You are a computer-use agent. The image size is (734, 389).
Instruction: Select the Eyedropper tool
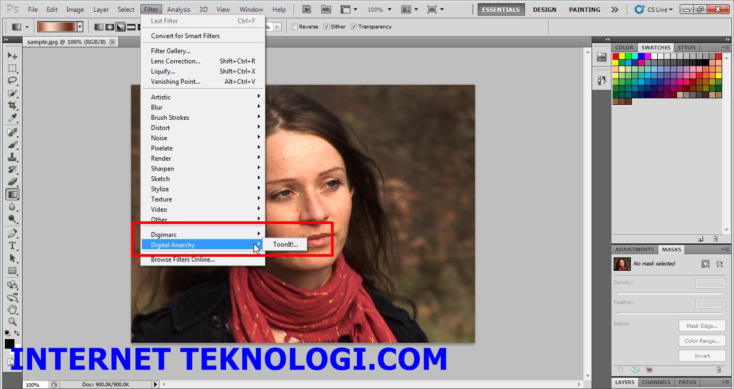pyautogui.click(x=12, y=118)
